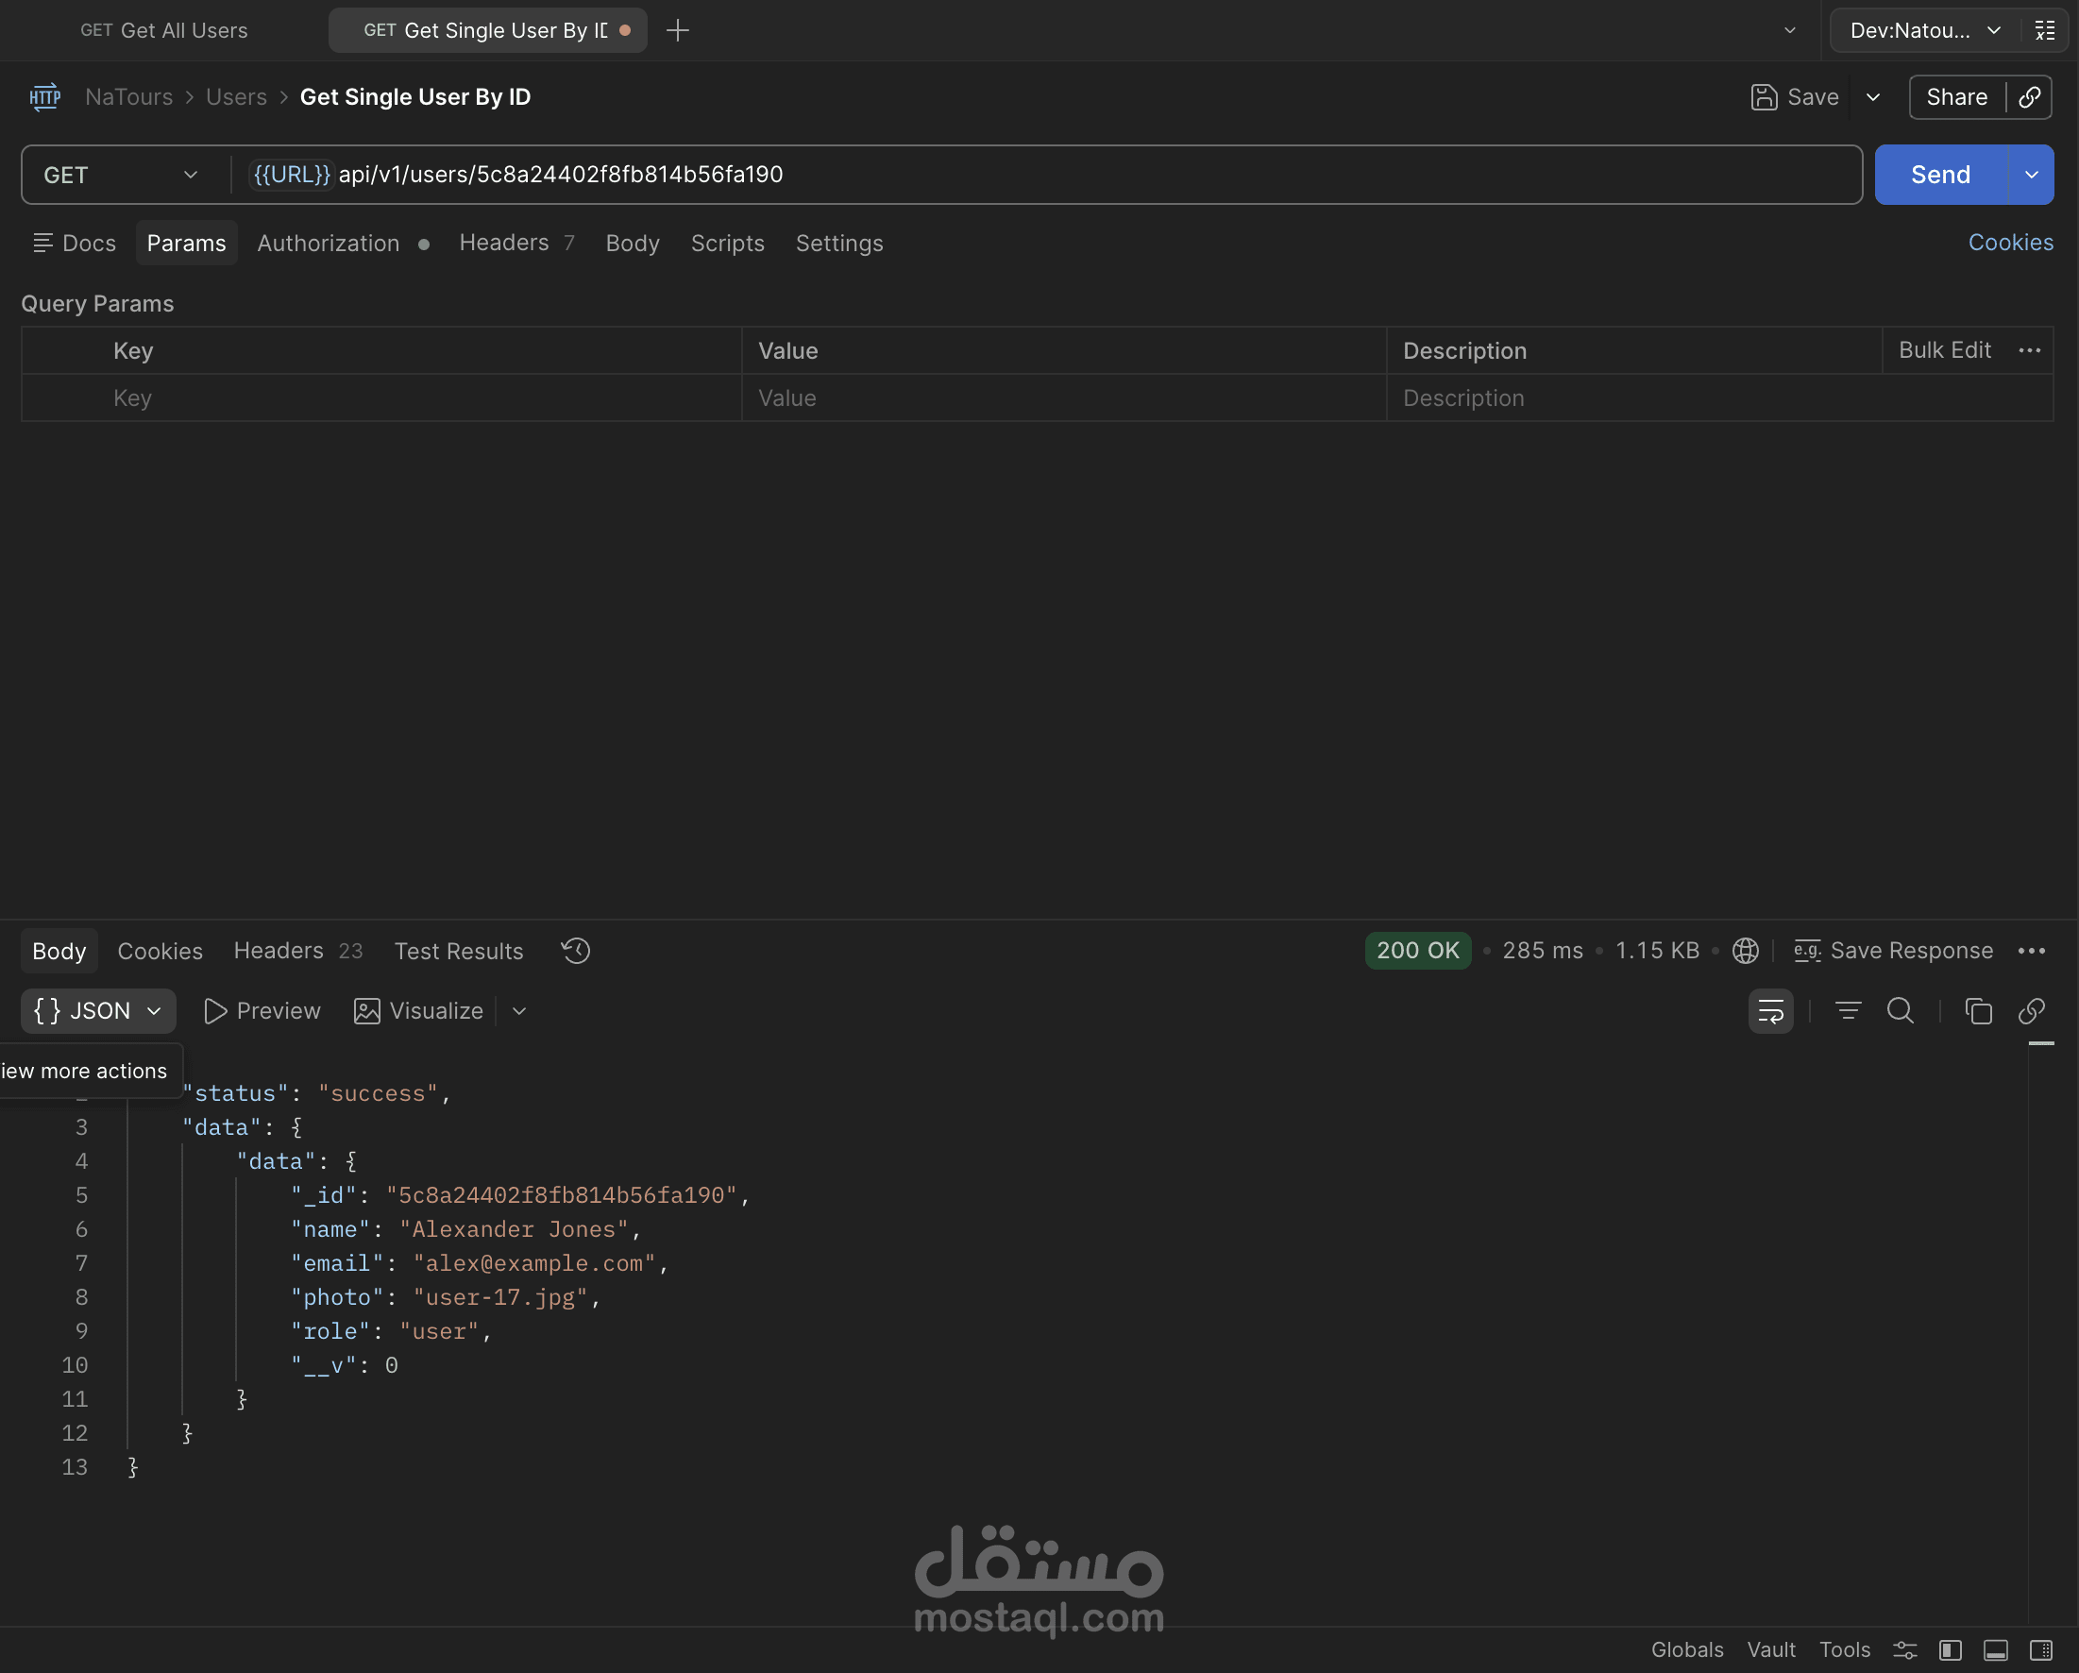Viewport: 2079px width, 1673px height.
Task: Open the GET method dropdown
Action: click(x=121, y=175)
